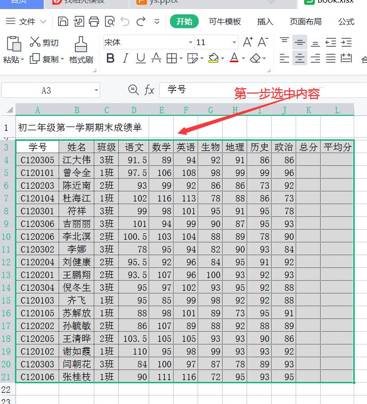Image resolution: width=367 pixels, height=404 pixels.
Task: Toggle bold formatting
Action: pos(110,58)
